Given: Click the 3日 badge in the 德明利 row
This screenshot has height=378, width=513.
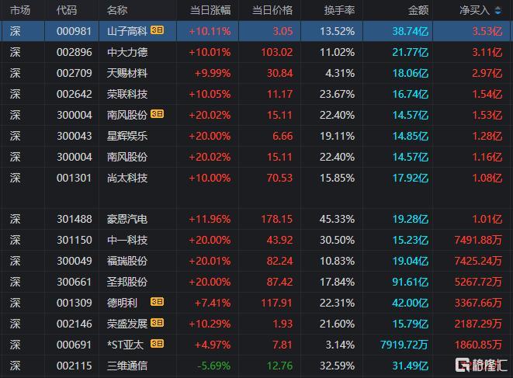Looking at the screenshot, I should click(x=157, y=302).
